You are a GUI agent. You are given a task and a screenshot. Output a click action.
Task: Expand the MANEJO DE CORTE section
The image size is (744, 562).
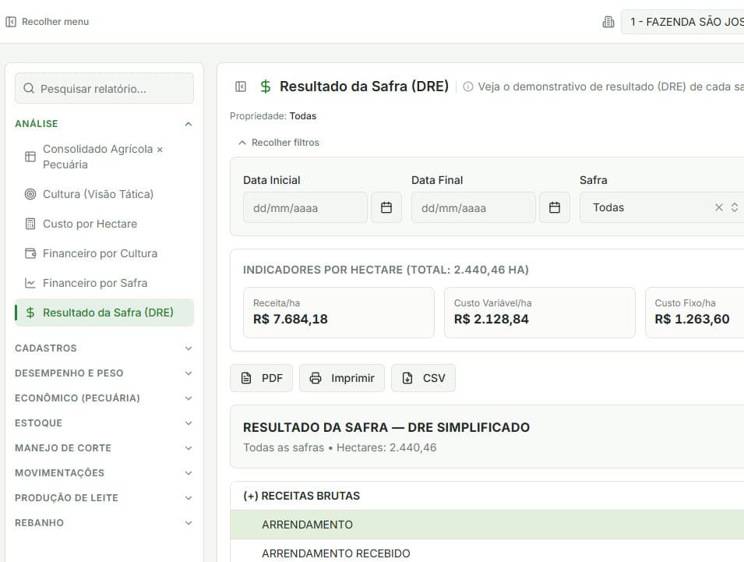tap(104, 447)
